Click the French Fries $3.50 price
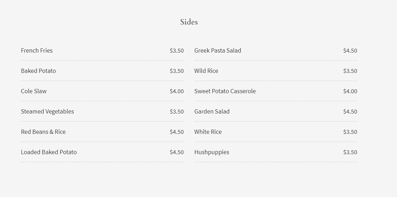 pyautogui.click(x=177, y=50)
